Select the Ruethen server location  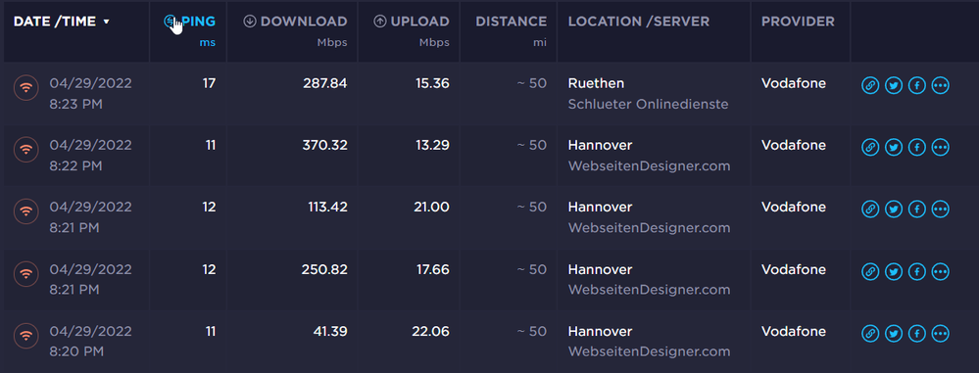596,83
